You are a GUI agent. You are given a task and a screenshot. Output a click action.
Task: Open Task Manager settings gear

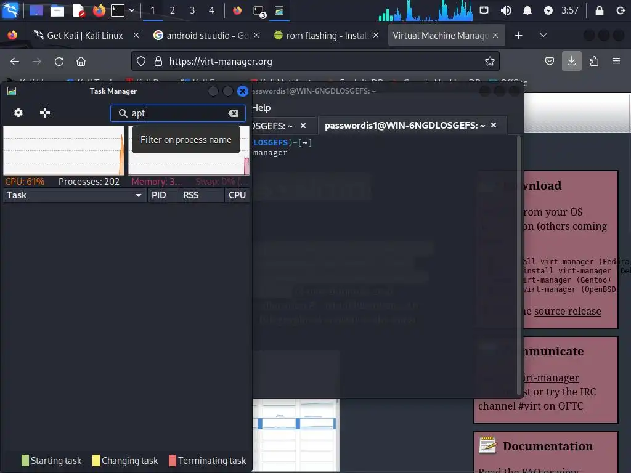coord(18,113)
